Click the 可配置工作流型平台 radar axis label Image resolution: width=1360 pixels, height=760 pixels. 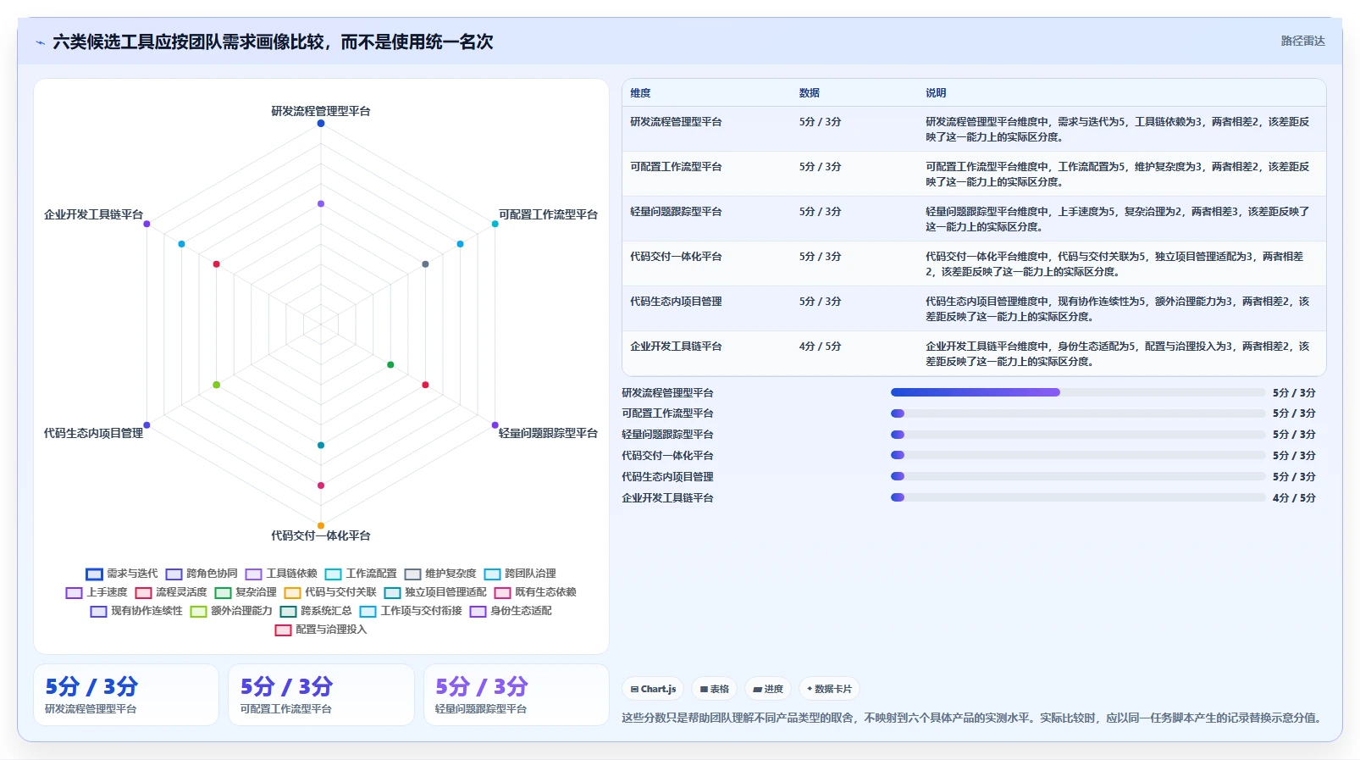[548, 214]
